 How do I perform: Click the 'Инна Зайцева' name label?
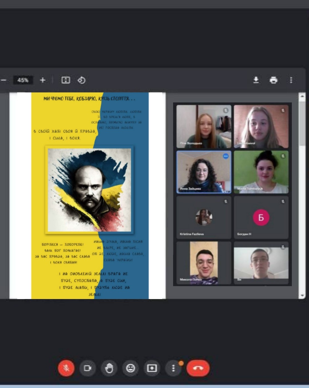coord(190,189)
